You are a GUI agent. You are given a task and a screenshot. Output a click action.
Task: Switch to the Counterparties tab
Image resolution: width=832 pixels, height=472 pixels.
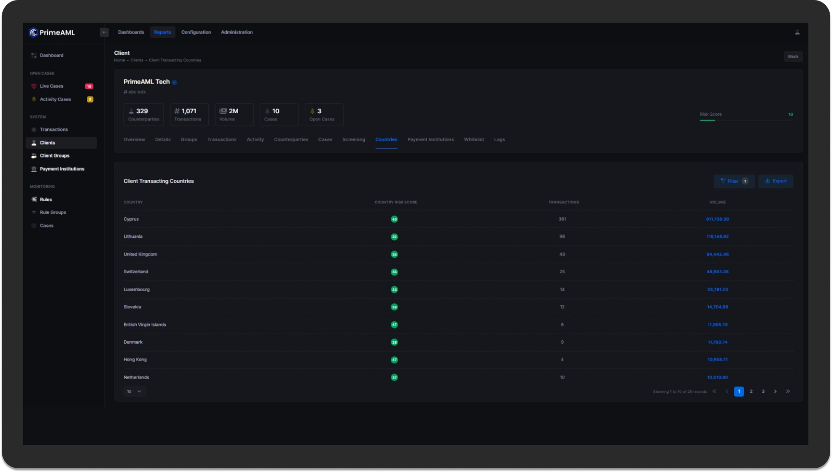coord(291,140)
